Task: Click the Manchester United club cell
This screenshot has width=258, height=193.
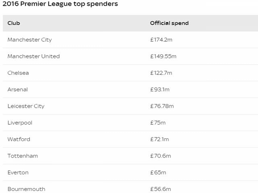Action: [x=33, y=56]
